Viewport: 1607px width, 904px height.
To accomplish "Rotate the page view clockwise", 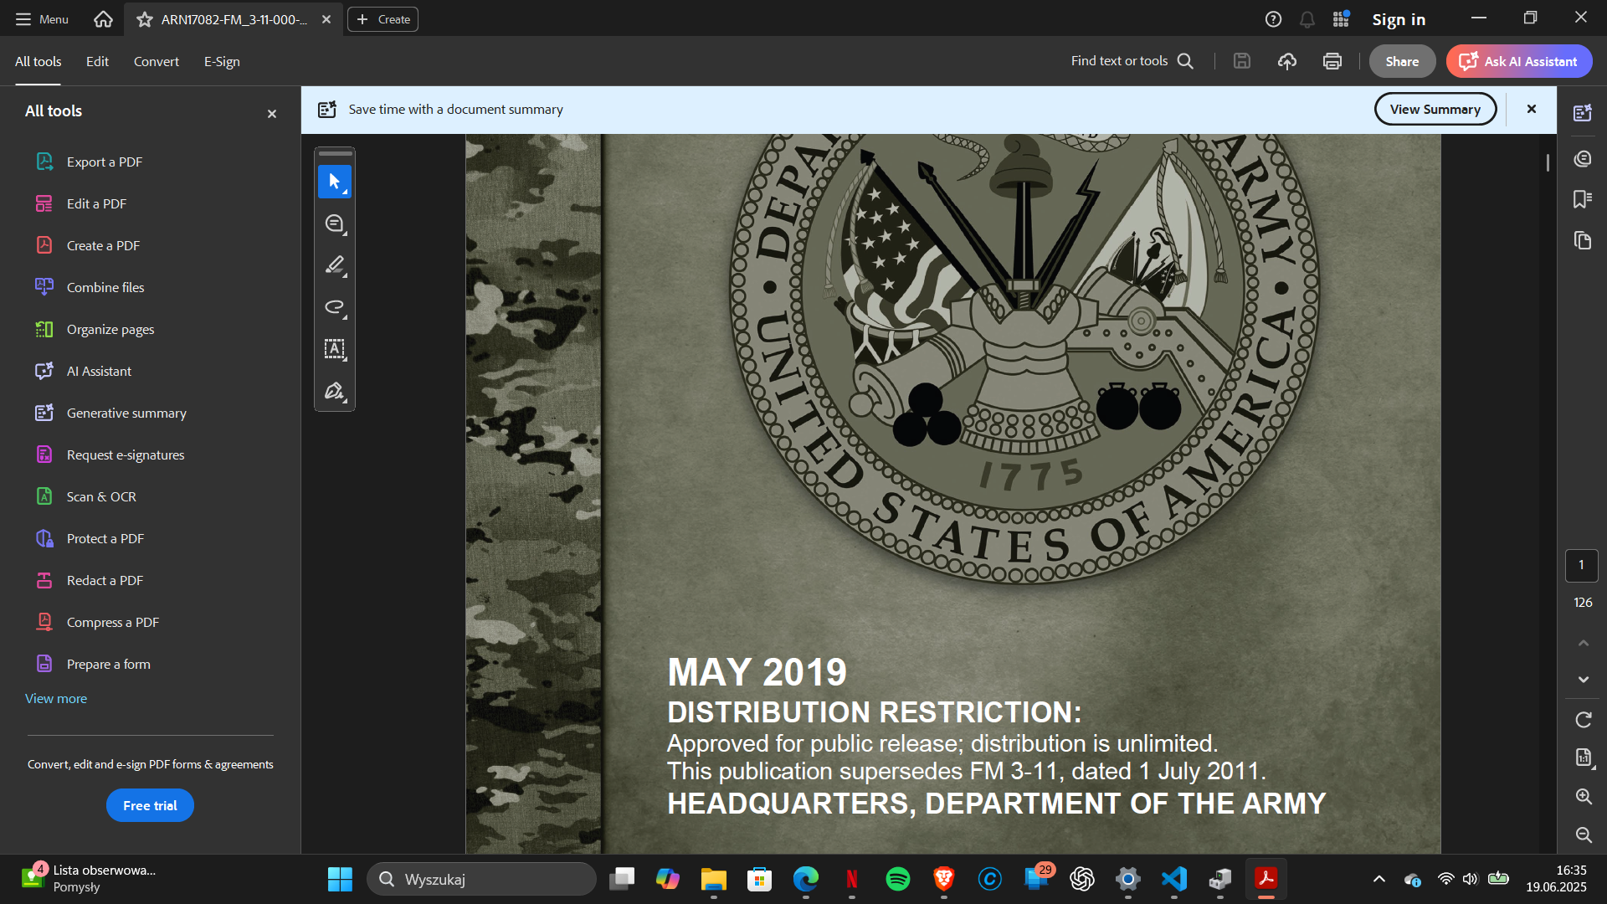I will [x=1583, y=720].
